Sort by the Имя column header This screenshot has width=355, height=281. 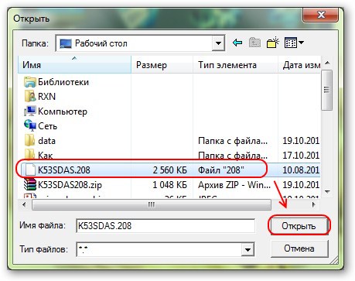(x=74, y=65)
